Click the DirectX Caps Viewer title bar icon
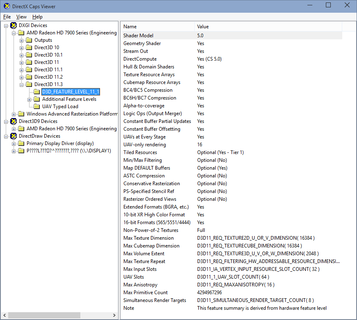357x320 pixels. pyautogui.click(x=7, y=6)
